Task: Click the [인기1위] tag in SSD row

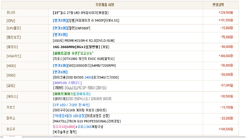Action: pyautogui.click(x=60, y=72)
